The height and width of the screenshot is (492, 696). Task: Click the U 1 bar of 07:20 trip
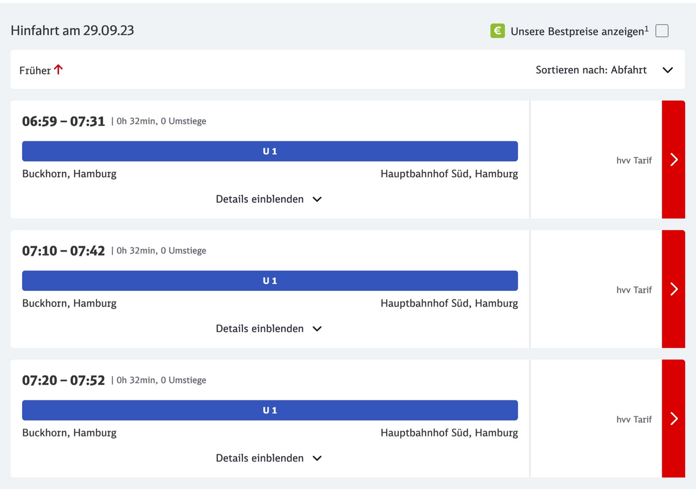pos(270,410)
